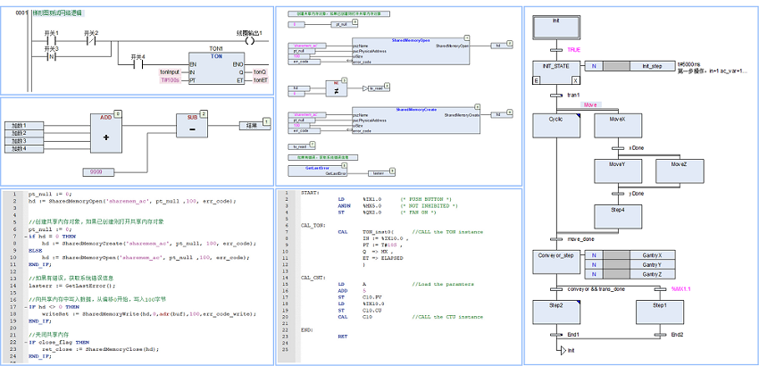Click the tonInput variable on TON's IN pin
Viewport: 759px width, 366px height.
[x=170, y=72]
